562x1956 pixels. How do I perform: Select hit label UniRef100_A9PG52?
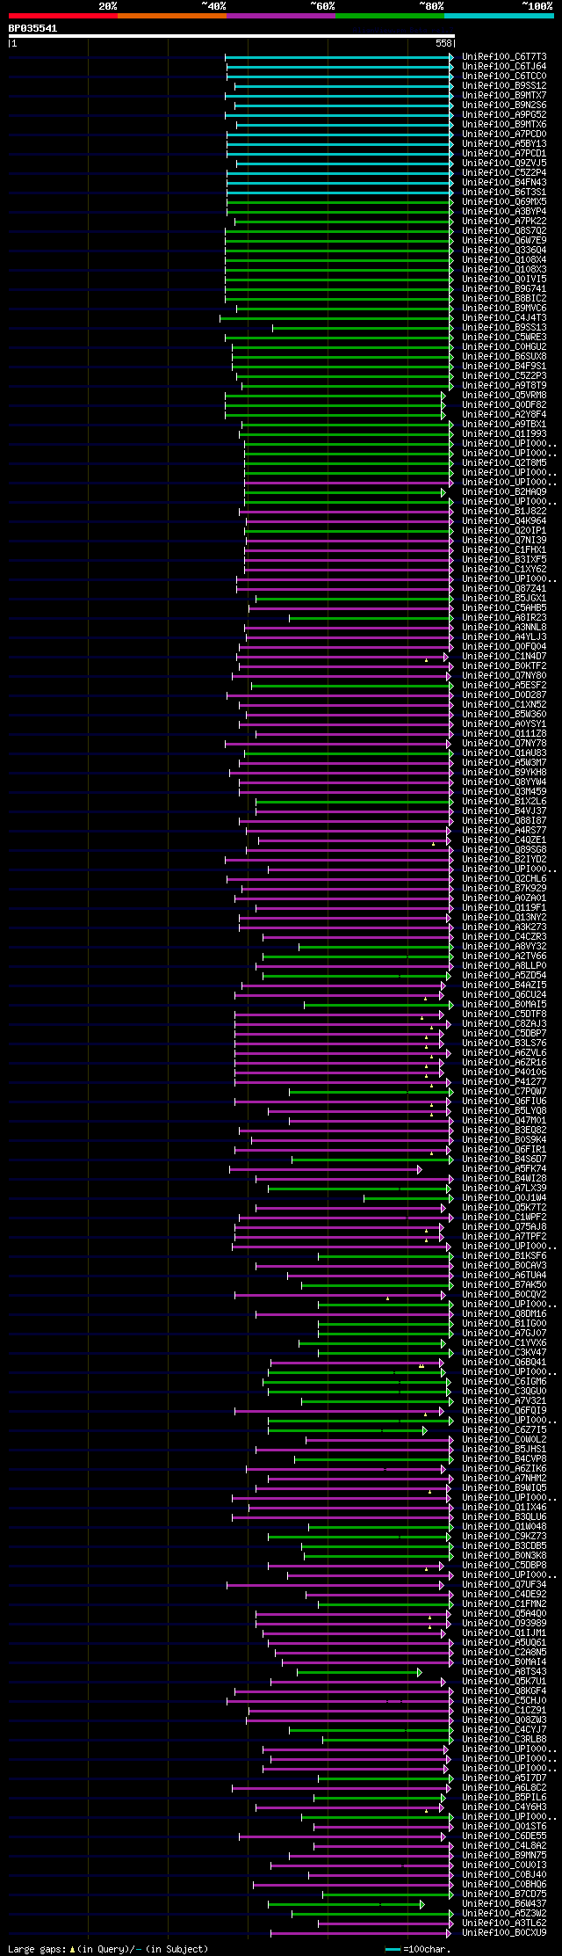[x=504, y=114]
